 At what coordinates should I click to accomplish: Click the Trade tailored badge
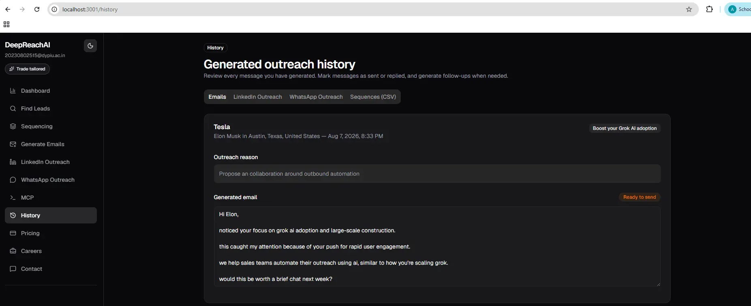[x=27, y=69]
